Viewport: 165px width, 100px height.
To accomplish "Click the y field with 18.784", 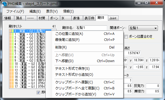I will (x=139, y=60).
